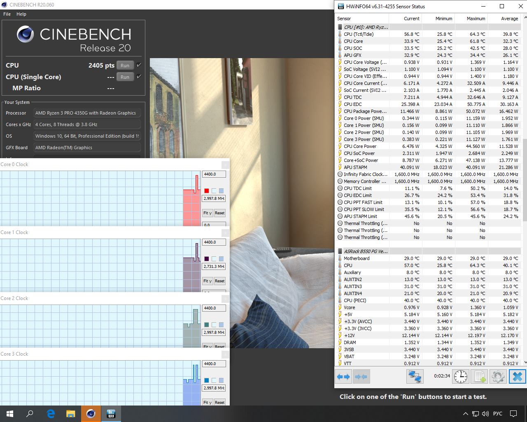The image size is (527, 422).
Task: Open File Explorer from the taskbar
Action: click(x=71, y=414)
